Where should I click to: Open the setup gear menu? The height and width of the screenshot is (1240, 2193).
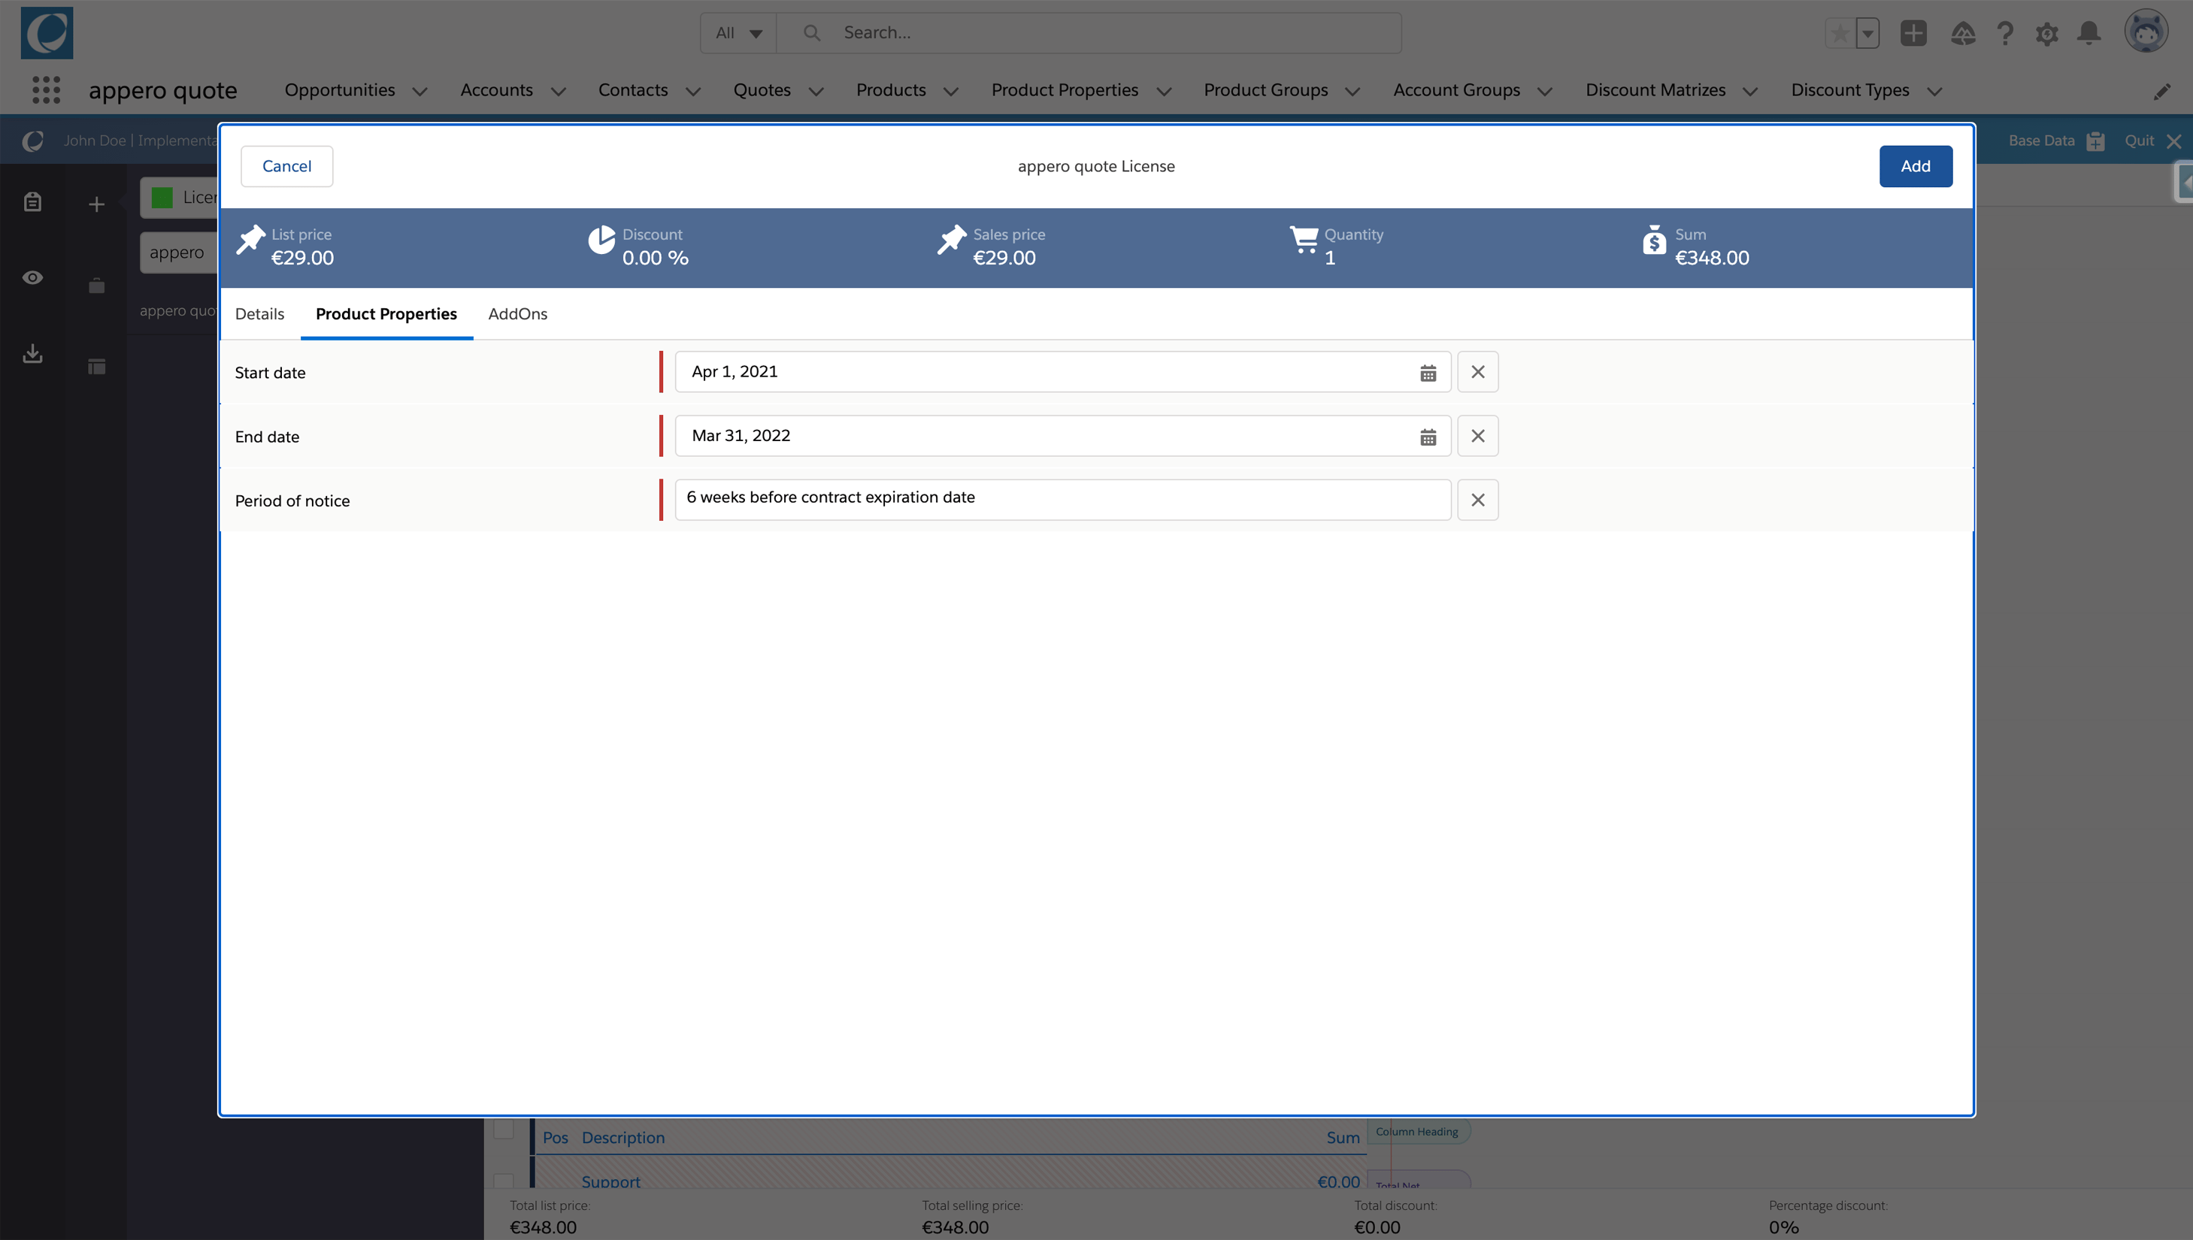[x=2046, y=33]
